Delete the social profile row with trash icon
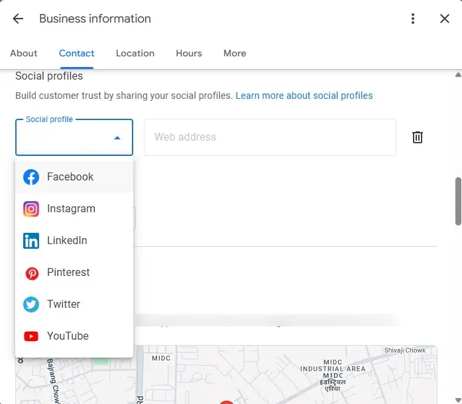 [x=417, y=137]
